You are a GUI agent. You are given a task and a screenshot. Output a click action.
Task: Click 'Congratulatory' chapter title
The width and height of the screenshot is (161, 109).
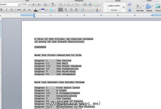click(67, 96)
